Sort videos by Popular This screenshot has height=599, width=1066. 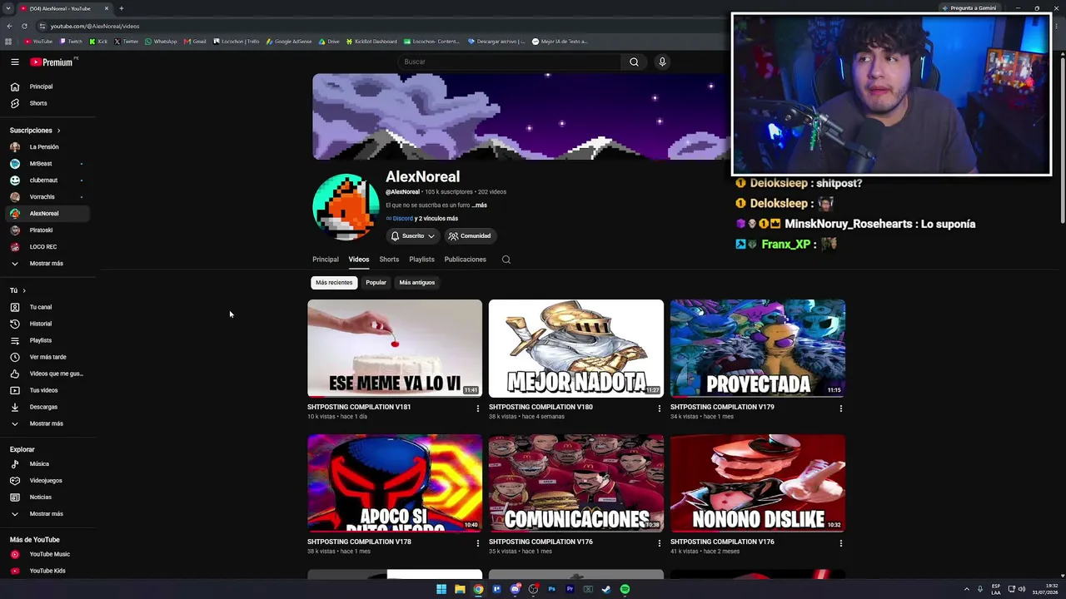pyautogui.click(x=376, y=283)
